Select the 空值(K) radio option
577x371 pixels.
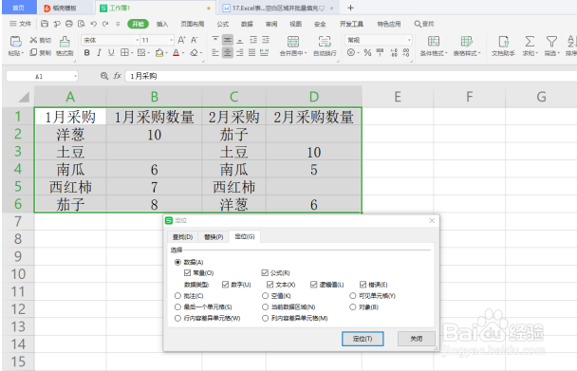pos(265,295)
